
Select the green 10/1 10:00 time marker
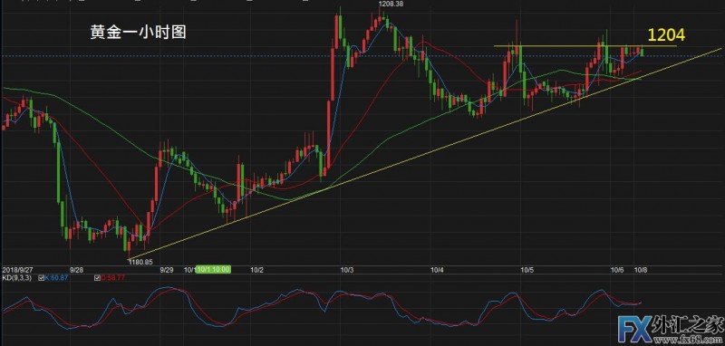point(213,270)
